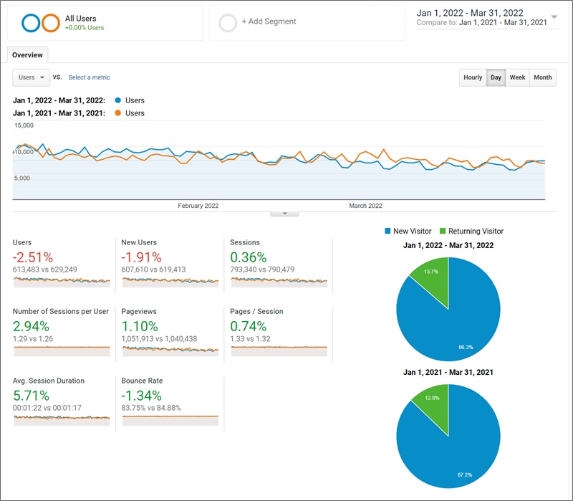
Task: Select the Day granularity button
Action: pos(495,77)
